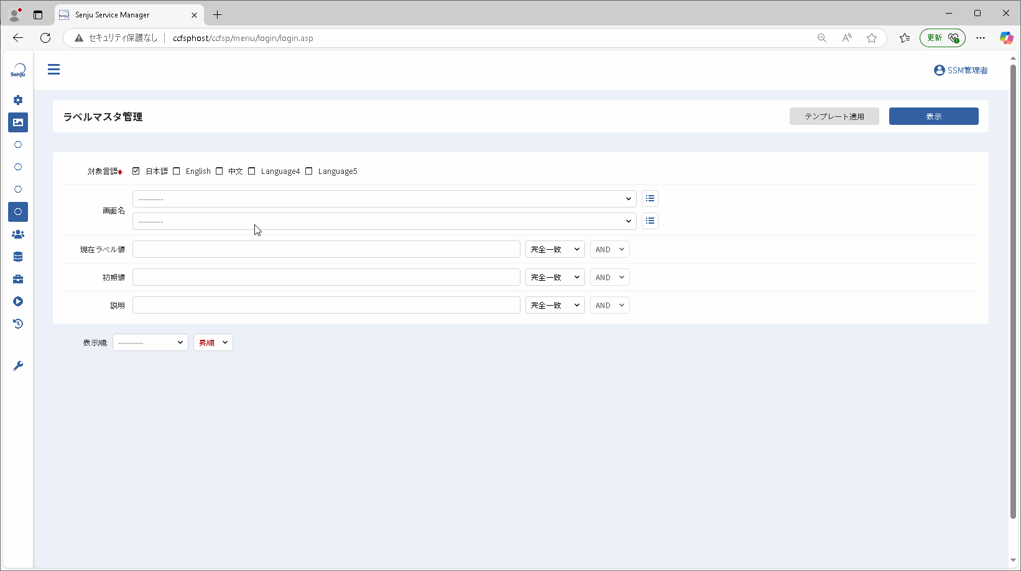Click the highlighted circle sidebar item

pyautogui.click(x=18, y=212)
